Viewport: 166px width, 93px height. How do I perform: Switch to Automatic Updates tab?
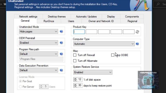tap(86, 17)
